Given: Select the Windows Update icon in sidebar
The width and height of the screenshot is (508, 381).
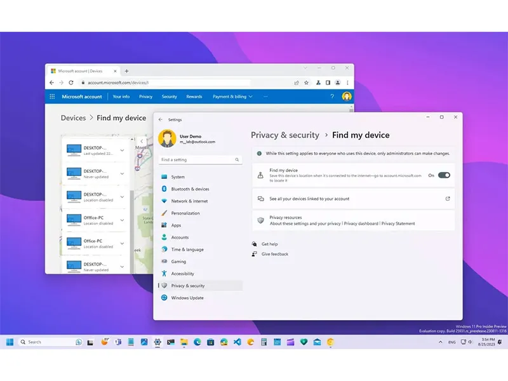Looking at the screenshot, I should (x=164, y=298).
